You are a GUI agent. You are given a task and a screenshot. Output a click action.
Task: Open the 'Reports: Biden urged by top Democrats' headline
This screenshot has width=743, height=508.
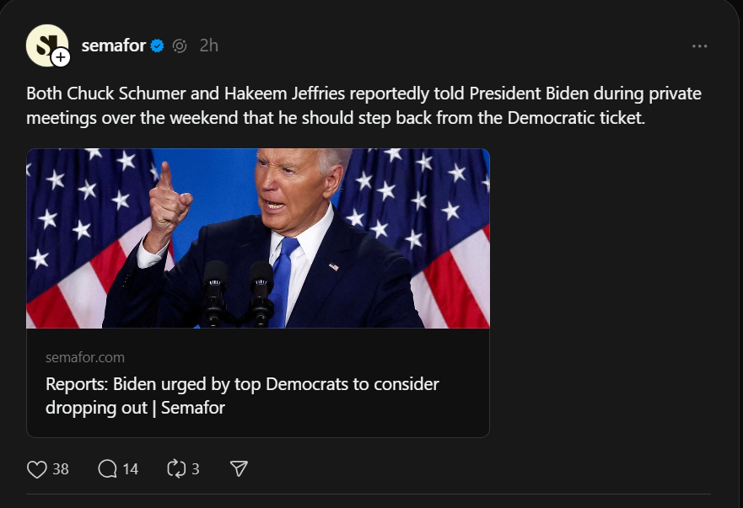coord(242,395)
